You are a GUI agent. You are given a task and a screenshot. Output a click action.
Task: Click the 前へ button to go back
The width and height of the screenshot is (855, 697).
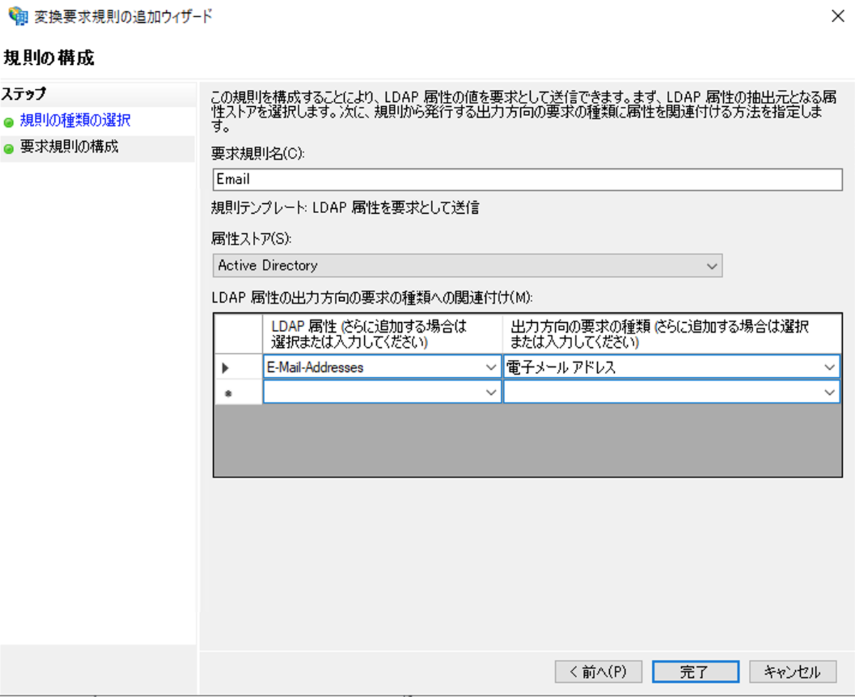click(x=598, y=671)
